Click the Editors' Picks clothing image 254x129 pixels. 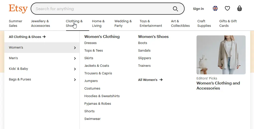(x=221, y=55)
